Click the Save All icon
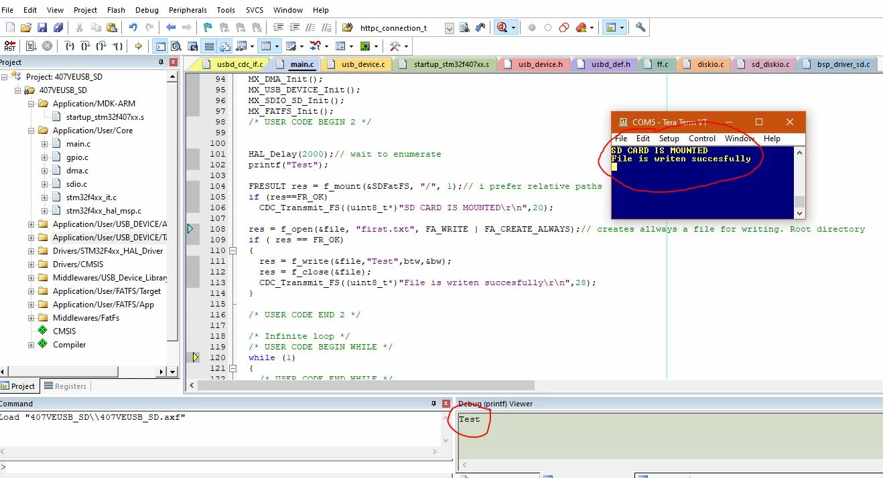 click(x=58, y=27)
